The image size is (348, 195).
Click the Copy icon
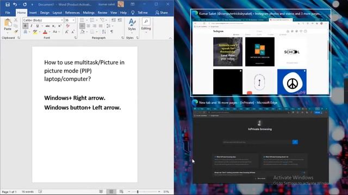(x=16, y=26)
